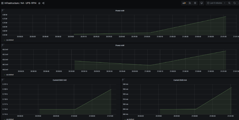Open the Last 3 minutes time picker
The width and height of the screenshot is (239, 120).
pyautogui.click(x=216, y=3)
